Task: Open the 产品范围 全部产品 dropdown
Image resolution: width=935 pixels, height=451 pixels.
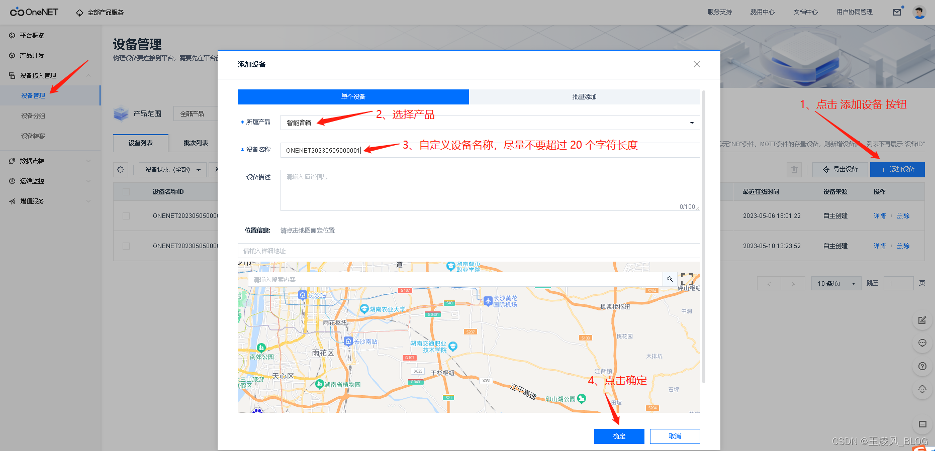Action: click(x=196, y=114)
